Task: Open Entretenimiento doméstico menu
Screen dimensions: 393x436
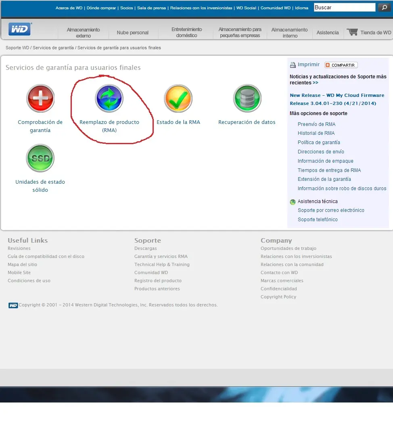Action: [186, 32]
